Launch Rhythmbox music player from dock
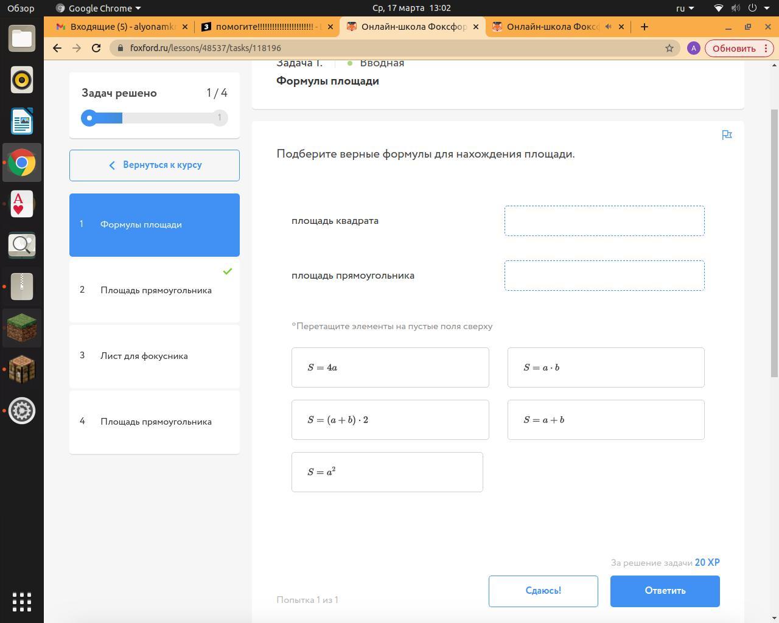 coord(22,80)
